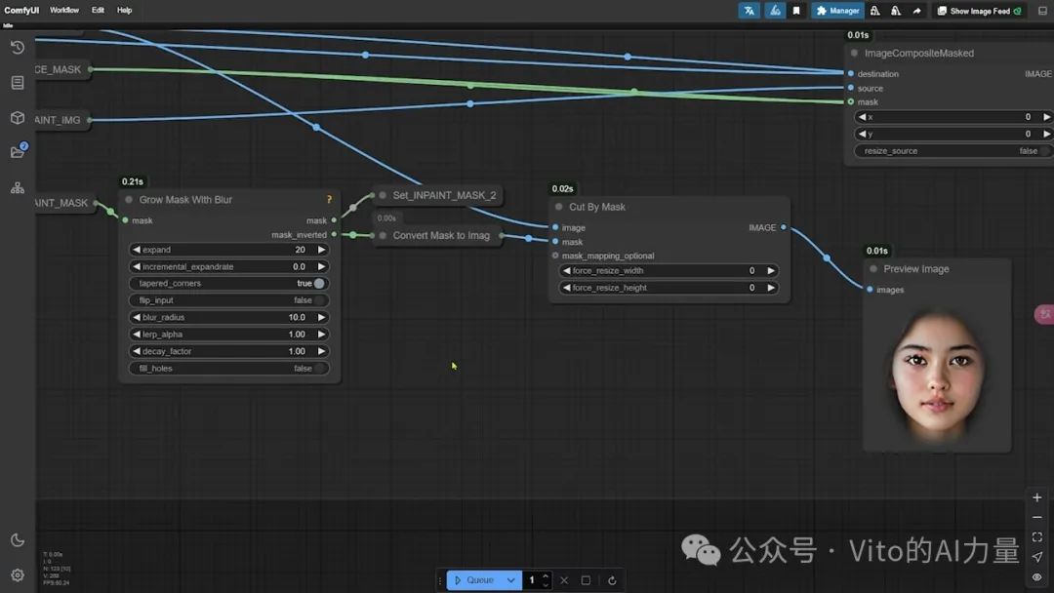Collapse Cut By Mask node dot

pos(558,207)
